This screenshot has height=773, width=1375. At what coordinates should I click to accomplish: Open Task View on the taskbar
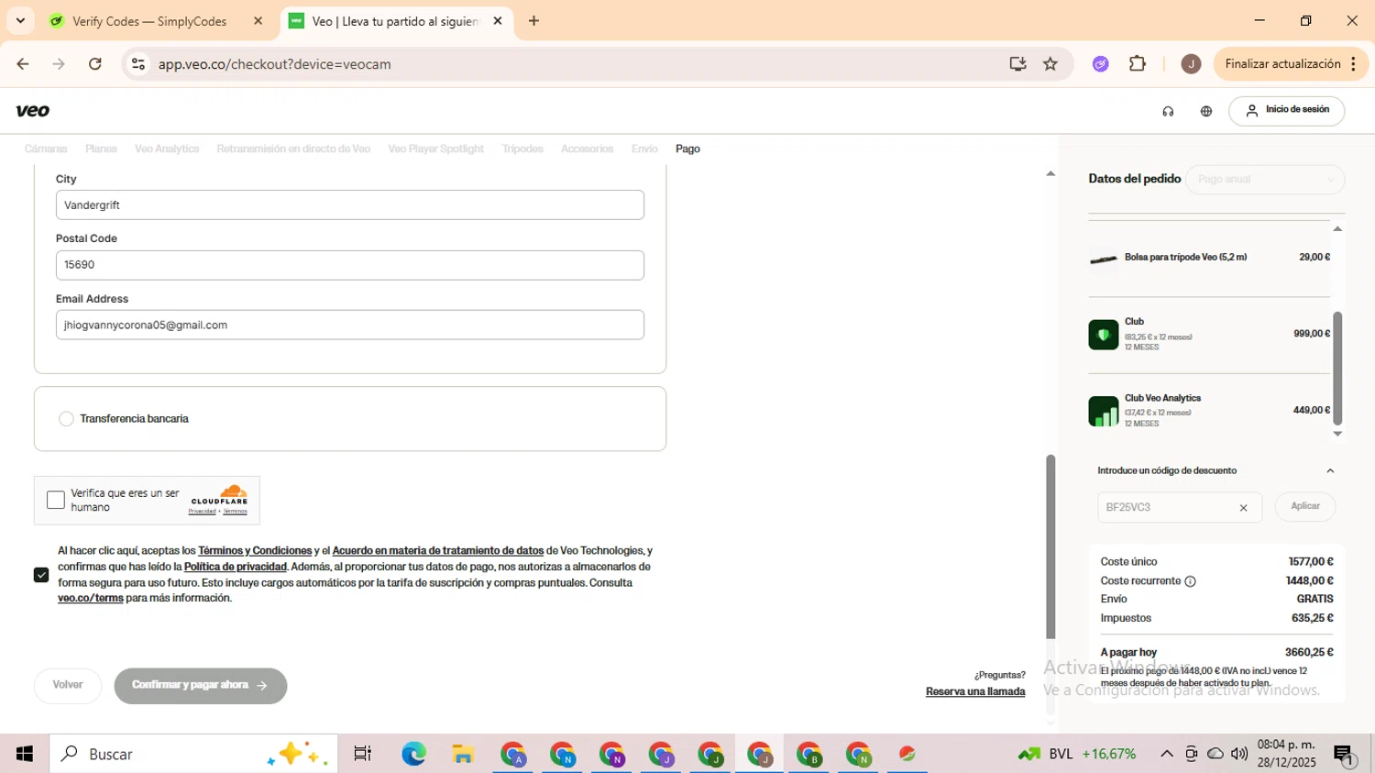coord(363,754)
